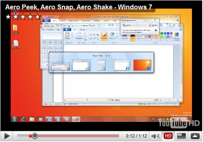The width and height of the screenshot is (203, 142).
Task: Click the Paint zoom slider in status bar
Action: tap(170, 100)
